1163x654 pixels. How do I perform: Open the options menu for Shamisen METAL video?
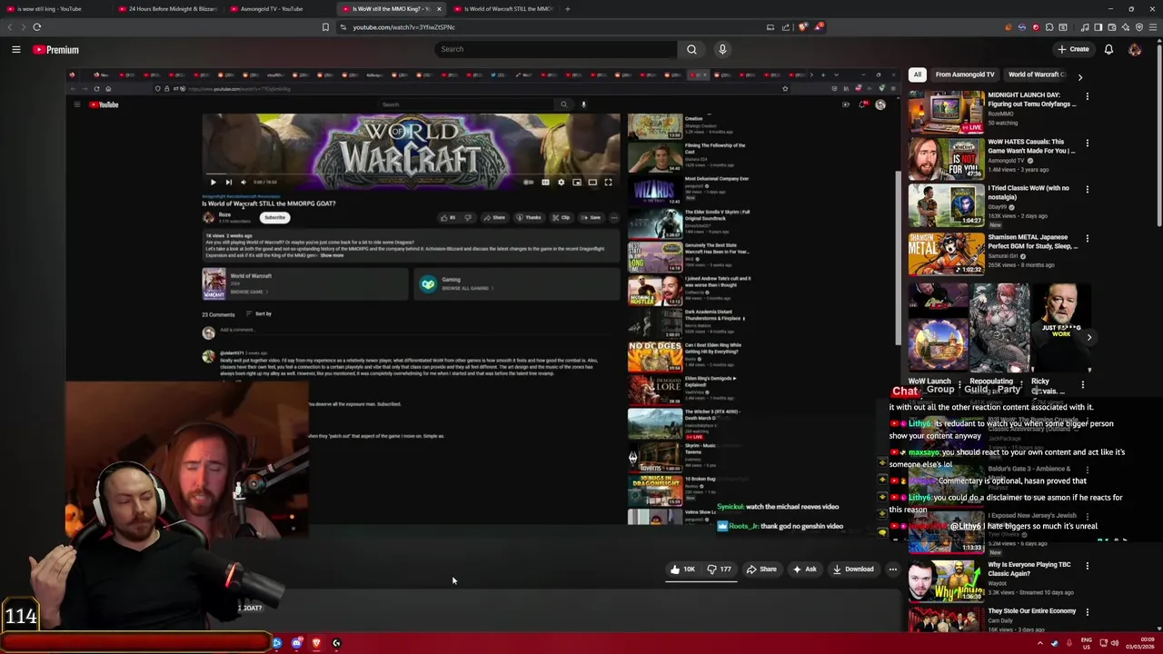point(1087,239)
